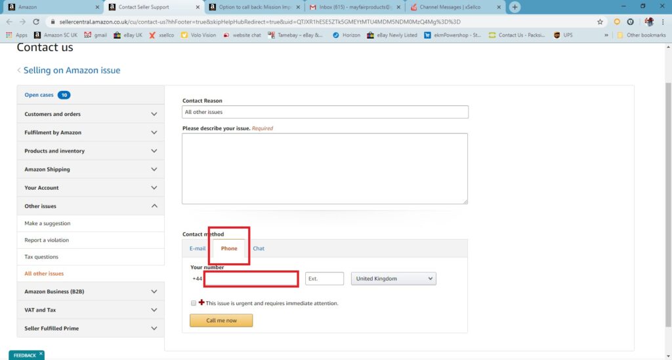Image resolution: width=672 pixels, height=360 pixels.
Task: Select the Phone contact method tab
Action: [229, 249]
